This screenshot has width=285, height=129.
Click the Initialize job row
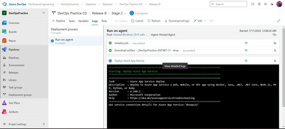click(193, 43)
